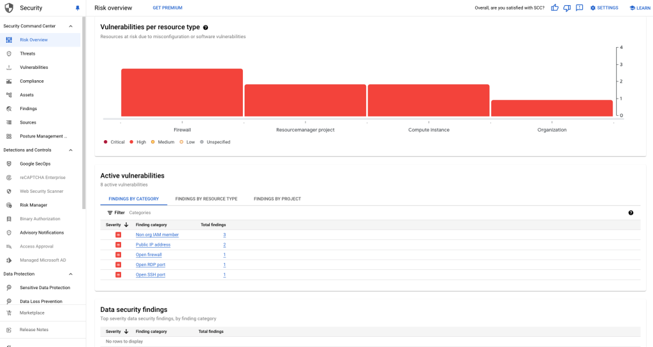Image resolution: width=653 pixels, height=347 pixels.
Task: Click the Vulnerabilities sidebar icon
Action: pos(9,67)
